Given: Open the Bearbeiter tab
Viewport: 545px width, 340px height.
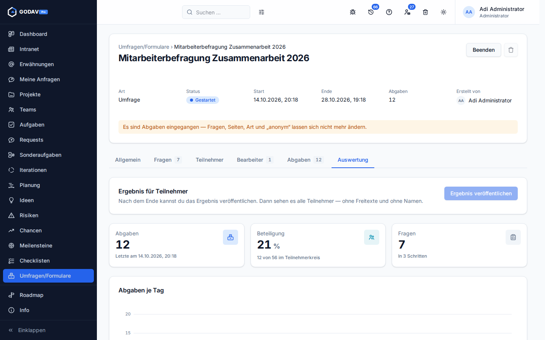Looking at the screenshot, I should tap(255, 160).
